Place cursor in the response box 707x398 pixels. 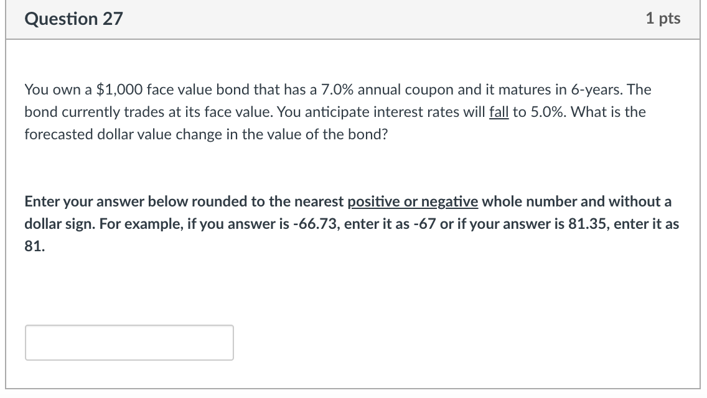coord(129,342)
